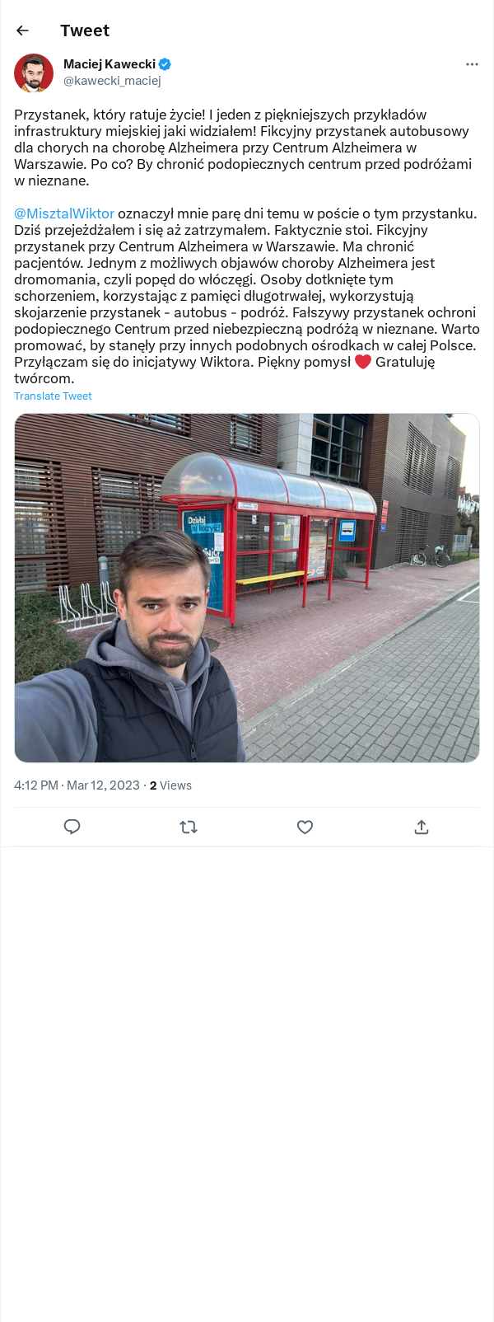494x1322 pixels.
Task: Open the @MisztalWiktor mention
Action: [x=64, y=213]
